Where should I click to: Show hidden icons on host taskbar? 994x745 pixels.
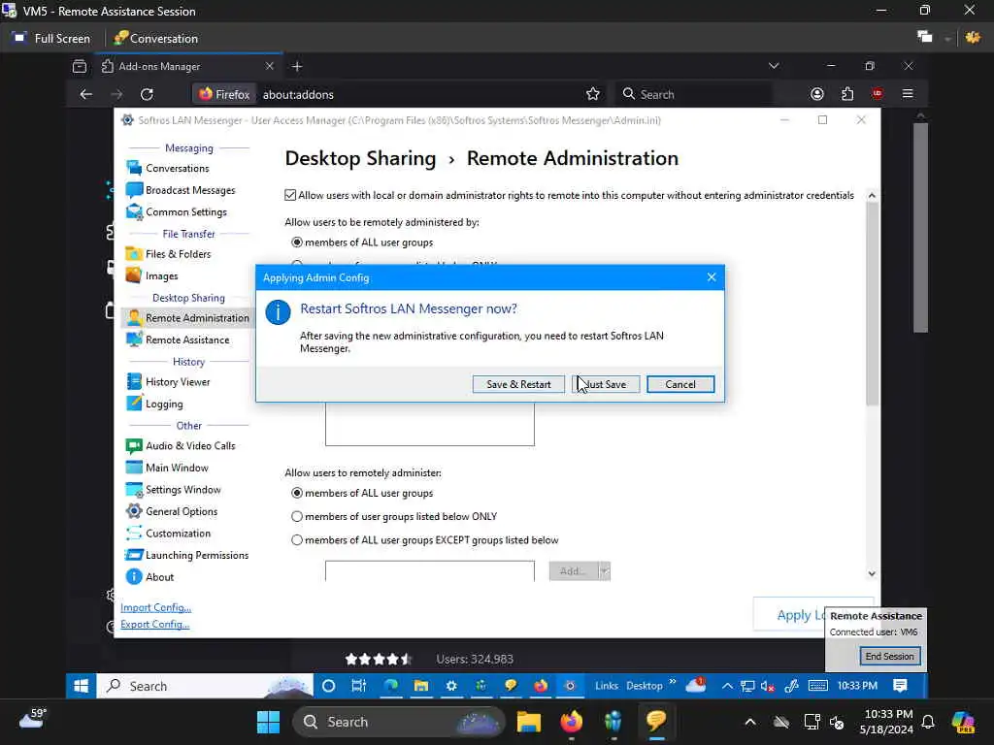point(750,722)
